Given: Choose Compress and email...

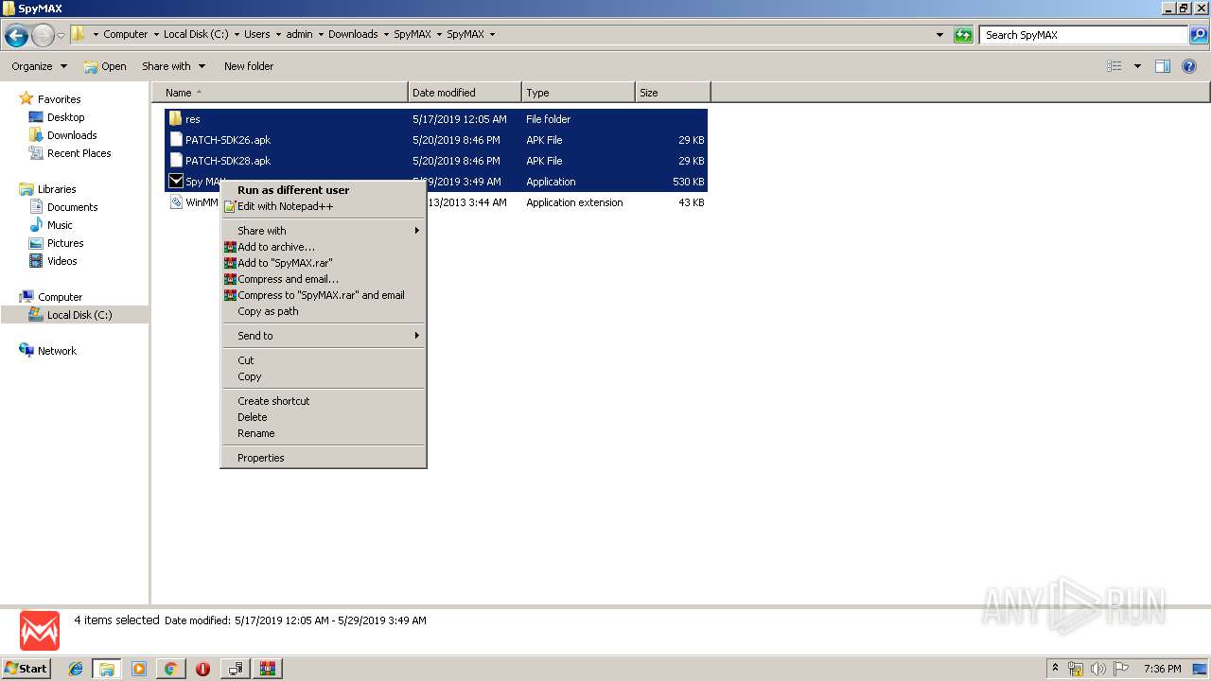Looking at the screenshot, I should (x=323, y=279).
